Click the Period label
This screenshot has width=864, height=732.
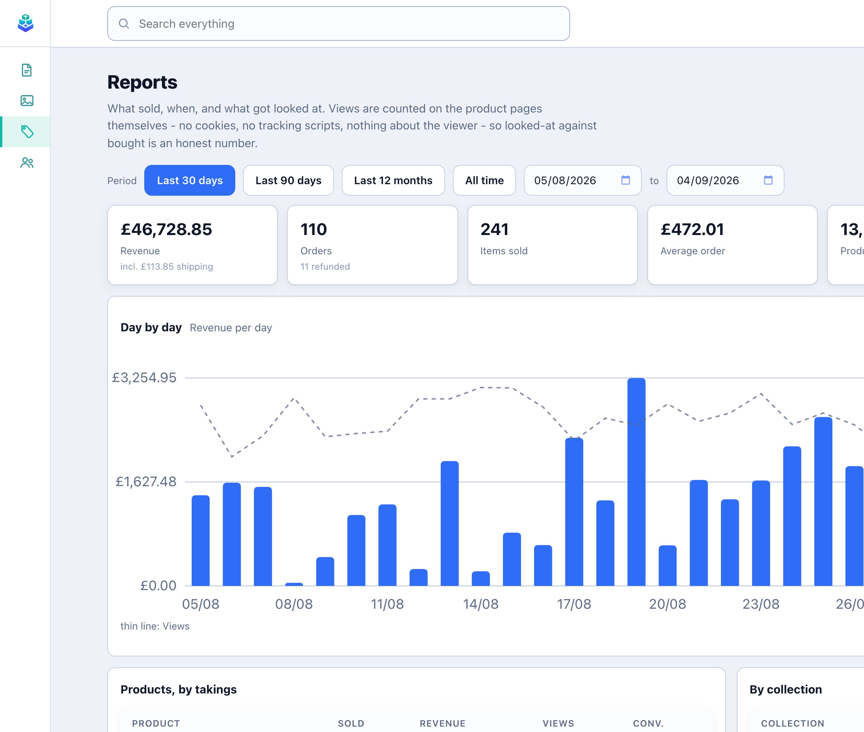[122, 181]
